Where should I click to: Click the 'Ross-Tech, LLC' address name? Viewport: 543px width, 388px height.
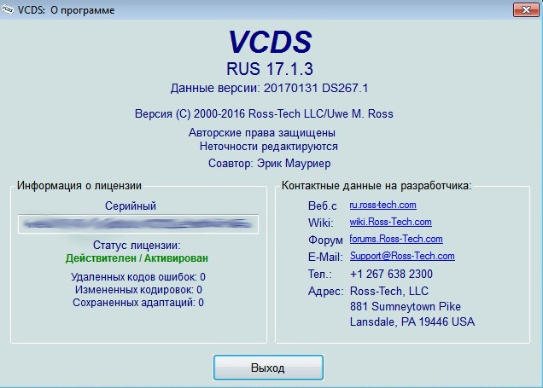389,291
